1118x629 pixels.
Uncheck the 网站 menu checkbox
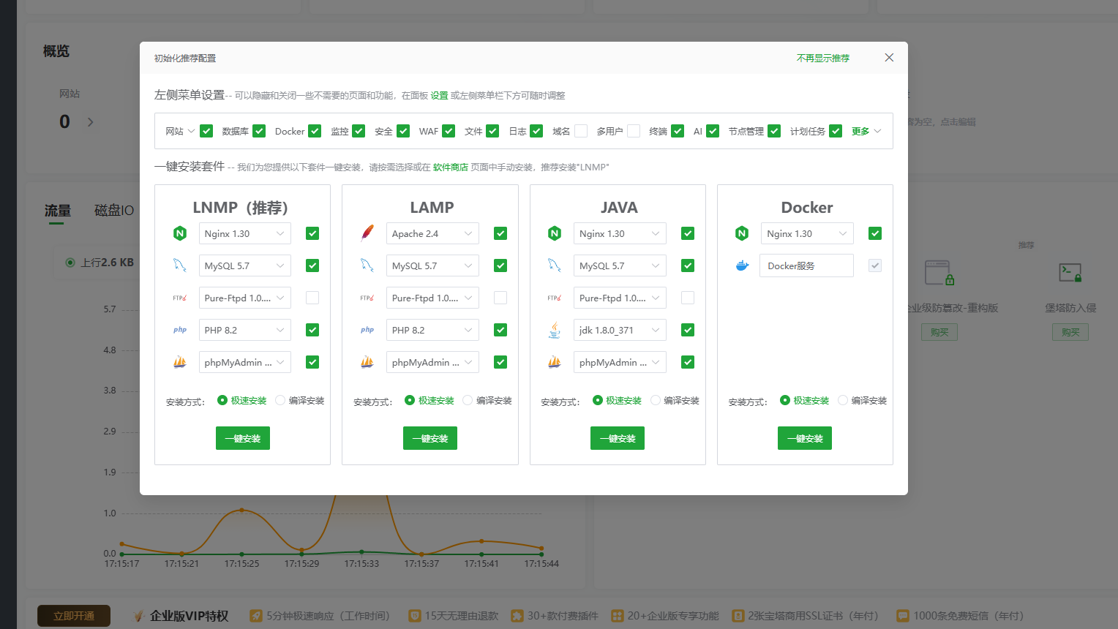point(206,131)
